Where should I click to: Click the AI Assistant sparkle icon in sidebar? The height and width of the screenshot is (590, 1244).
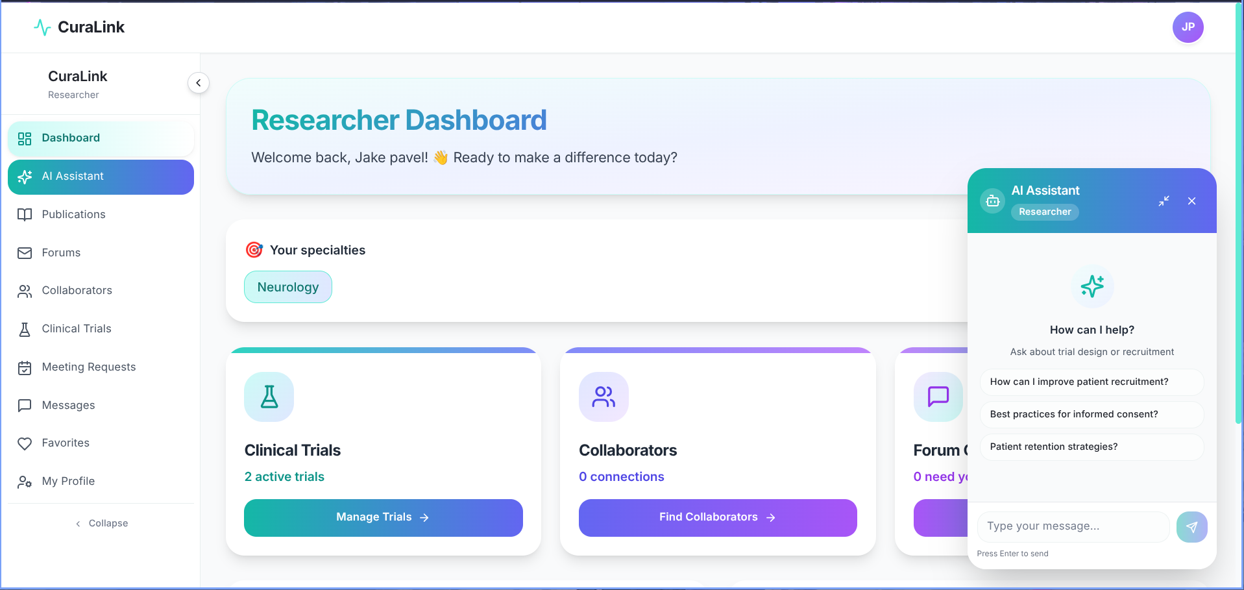pos(25,177)
